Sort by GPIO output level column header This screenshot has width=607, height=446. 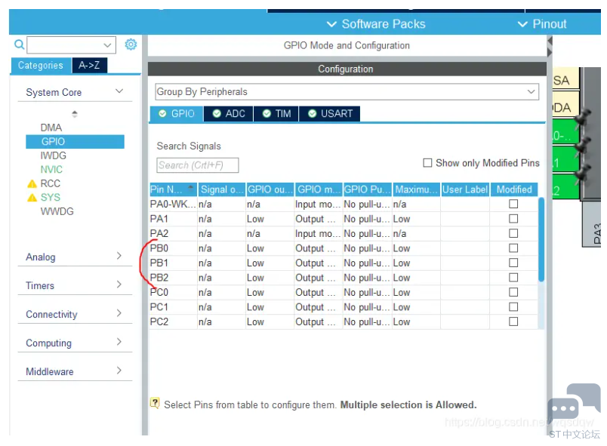point(270,189)
